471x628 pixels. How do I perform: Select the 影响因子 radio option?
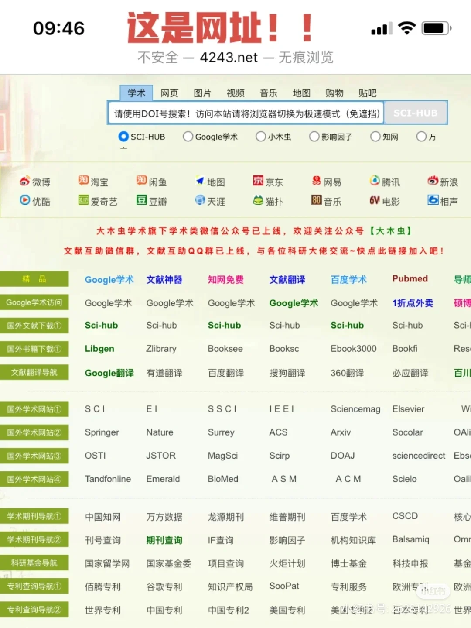(x=314, y=137)
